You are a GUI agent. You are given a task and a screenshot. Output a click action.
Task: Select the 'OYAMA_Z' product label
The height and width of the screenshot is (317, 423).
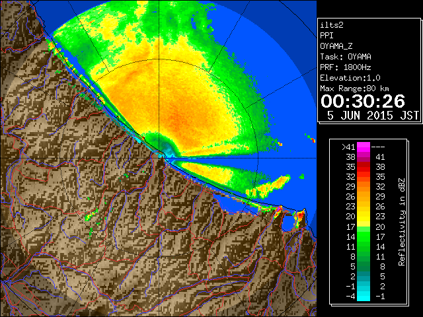tap(336, 46)
